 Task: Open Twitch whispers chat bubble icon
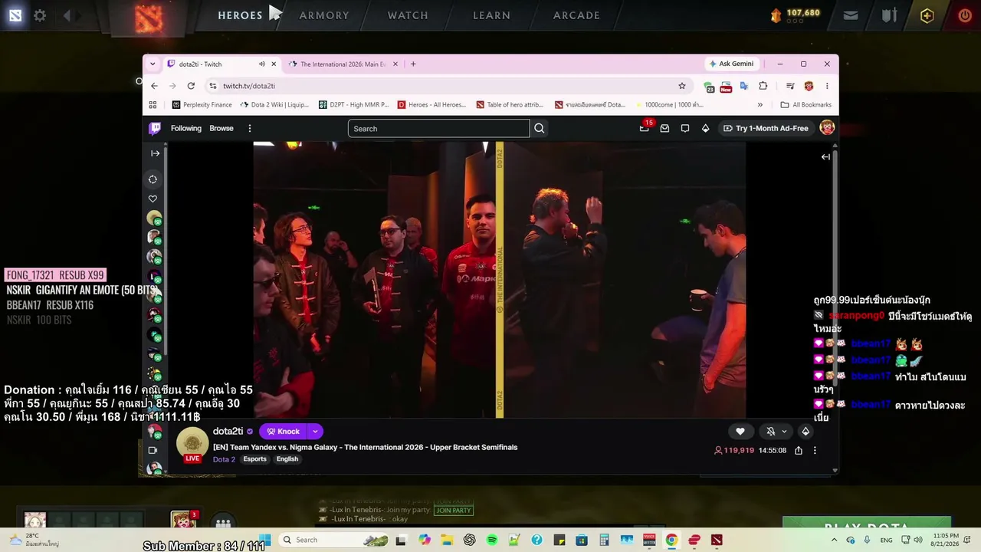[x=685, y=128]
